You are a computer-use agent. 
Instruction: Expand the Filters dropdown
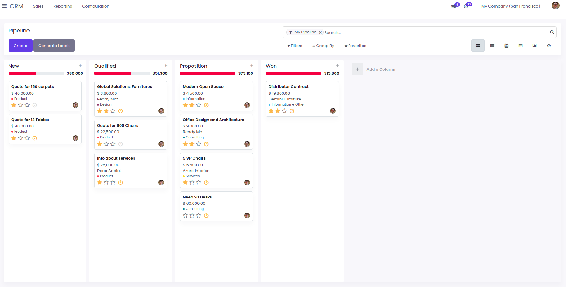(295, 46)
